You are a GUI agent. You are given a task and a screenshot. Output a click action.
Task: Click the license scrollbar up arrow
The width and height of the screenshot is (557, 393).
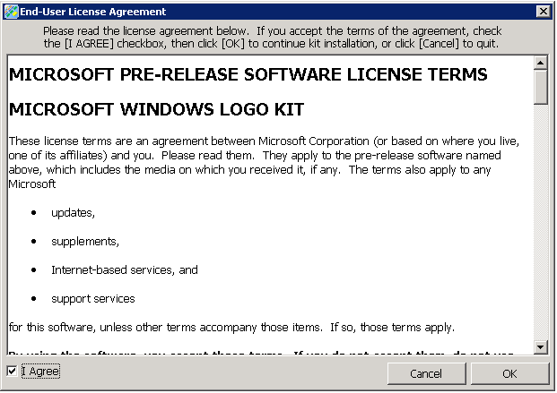pos(540,64)
